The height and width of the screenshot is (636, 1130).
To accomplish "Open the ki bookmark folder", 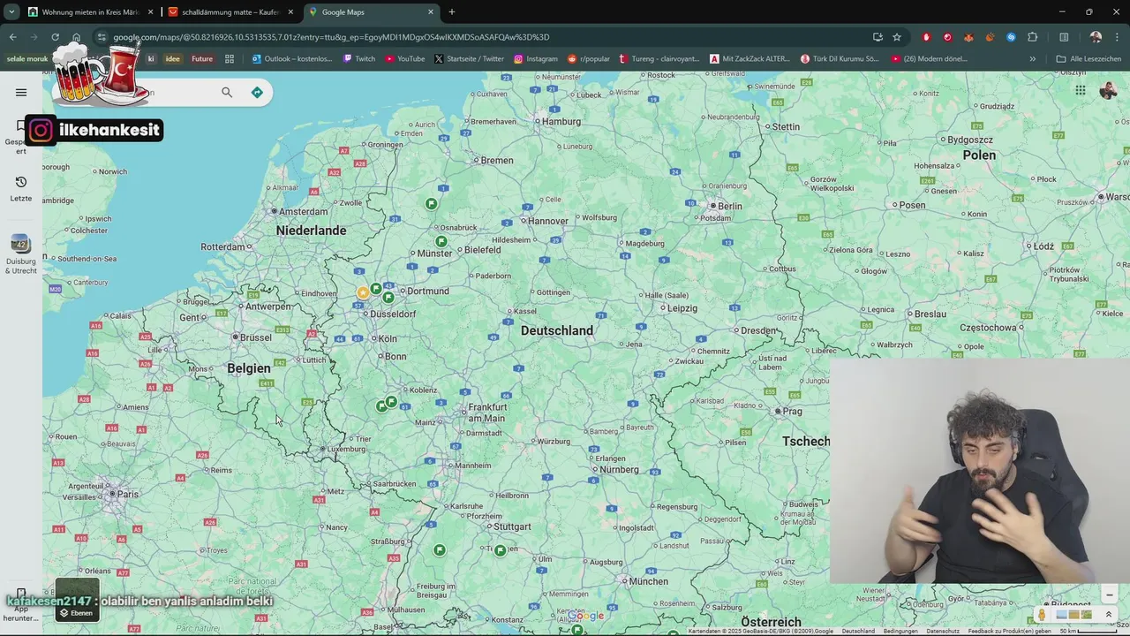I will 151,59.
